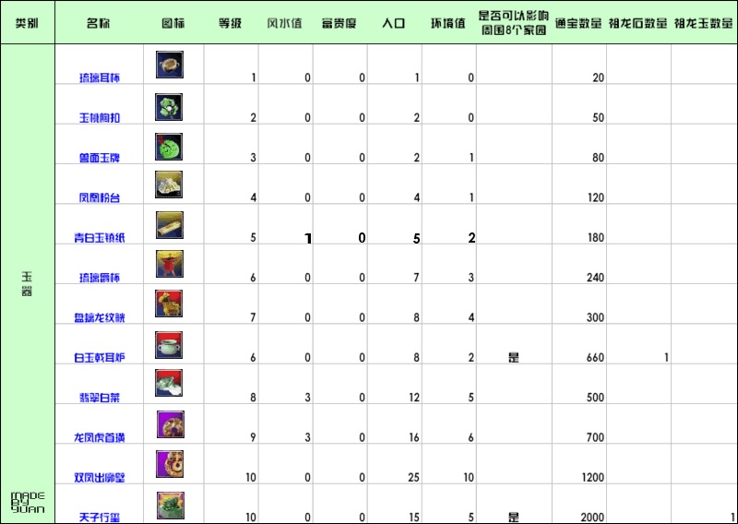The image size is (738, 524).
Task: Click the 天子行玺 seal icon
Action: click(171, 506)
